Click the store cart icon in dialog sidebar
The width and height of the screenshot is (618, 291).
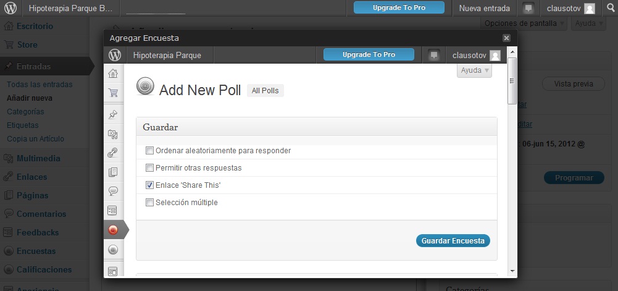tap(113, 93)
